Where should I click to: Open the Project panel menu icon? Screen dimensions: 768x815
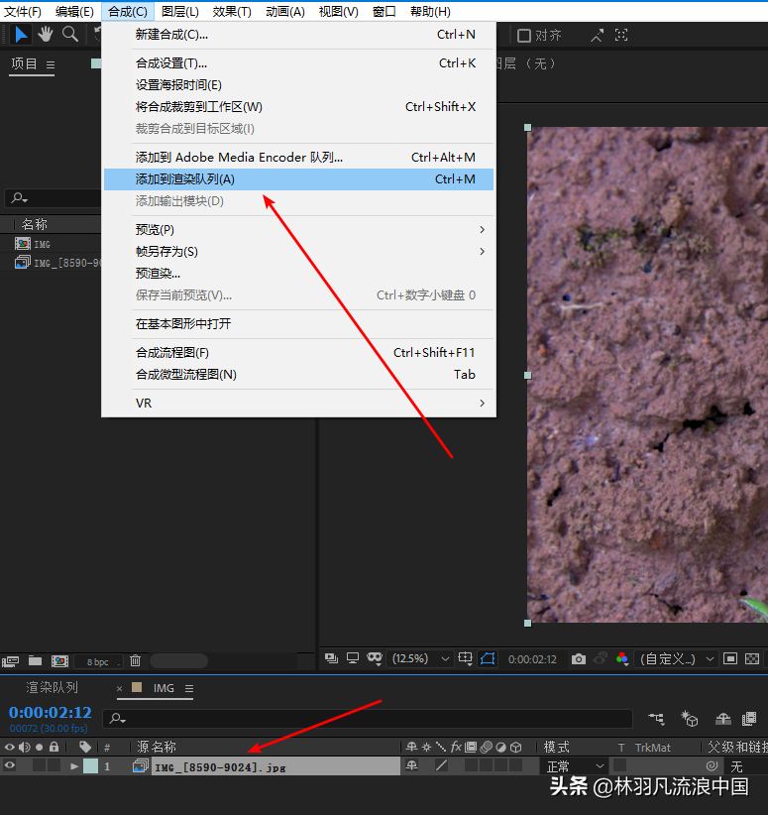pyautogui.click(x=51, y=65)
